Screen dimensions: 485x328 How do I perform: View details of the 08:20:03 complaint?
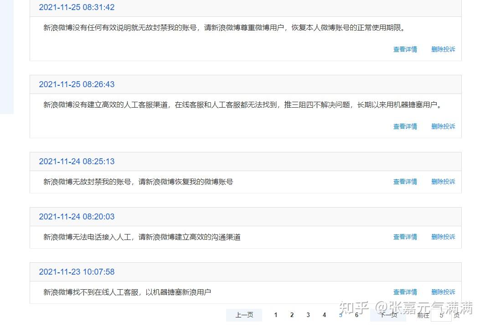405,237
